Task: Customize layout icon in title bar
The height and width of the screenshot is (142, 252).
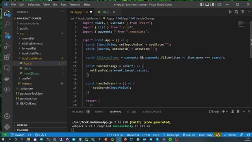Action: coord(219,4)
